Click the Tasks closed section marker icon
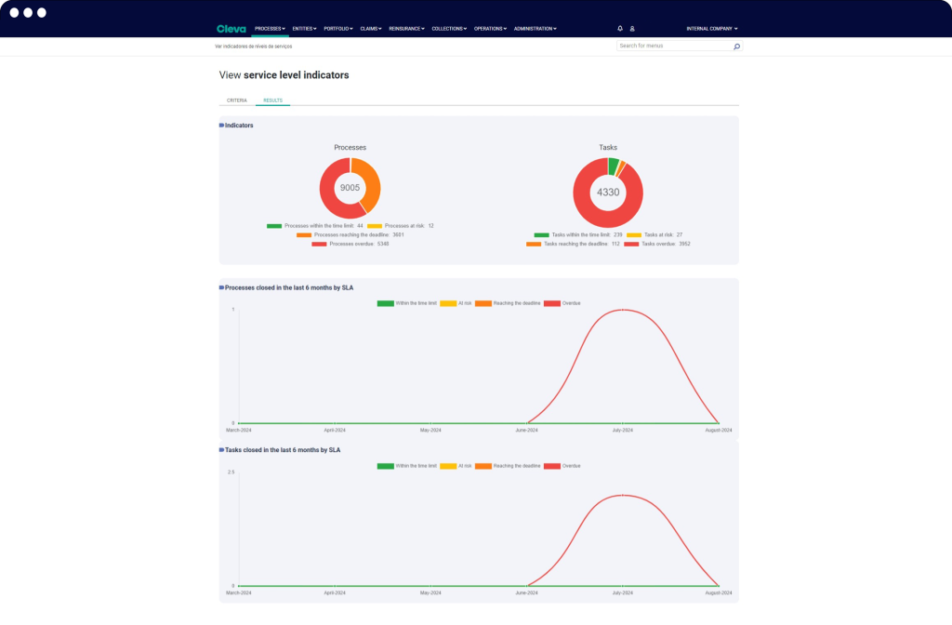Screen dimensions: 952x625 (x=221, y=450)
